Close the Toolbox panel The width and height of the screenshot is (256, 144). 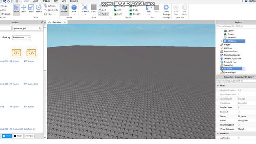(x=44, y=22)
